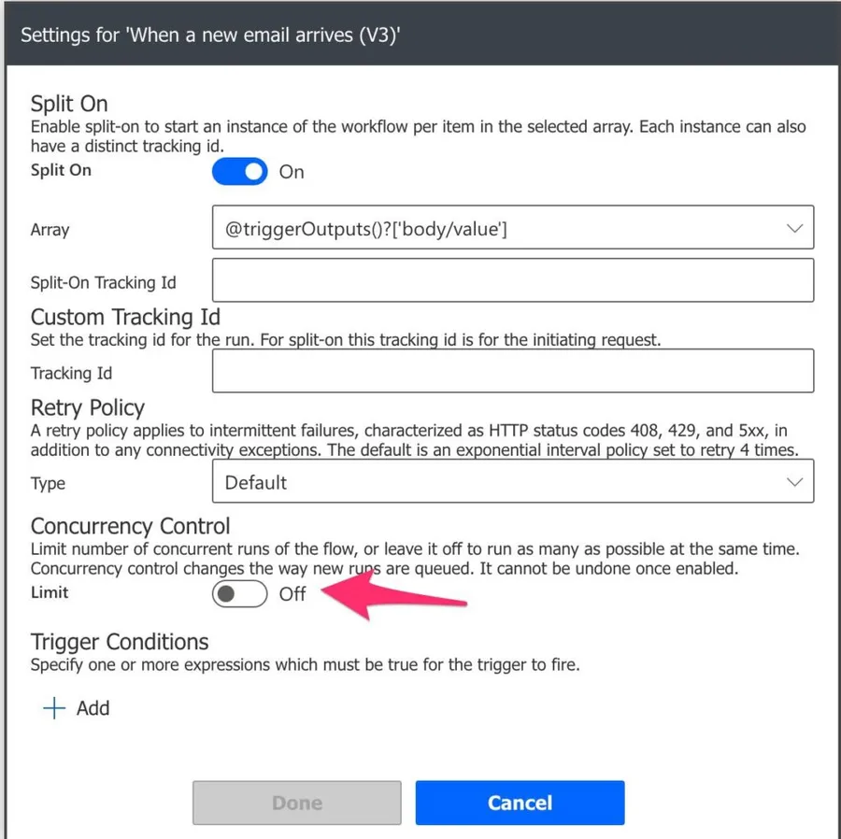Screen dimensions: 841x839
Task: Select the 'Retry Policy' section heading
Action: (88, 408)
